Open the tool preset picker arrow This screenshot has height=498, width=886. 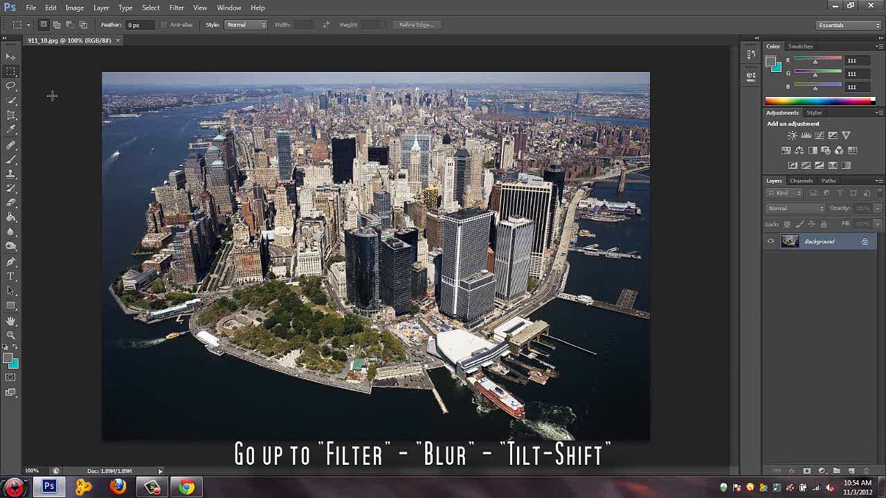coord(28,25)
